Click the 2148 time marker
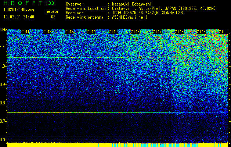 (x=179, y=32)
